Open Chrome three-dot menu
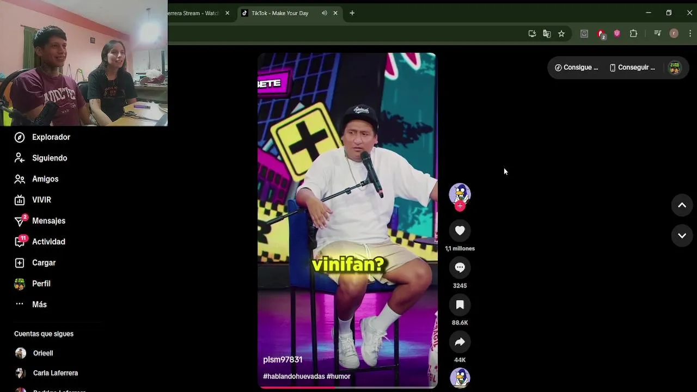Image resolution: width=697 pixels, height=392 pixels. click(x=690, y=34)
